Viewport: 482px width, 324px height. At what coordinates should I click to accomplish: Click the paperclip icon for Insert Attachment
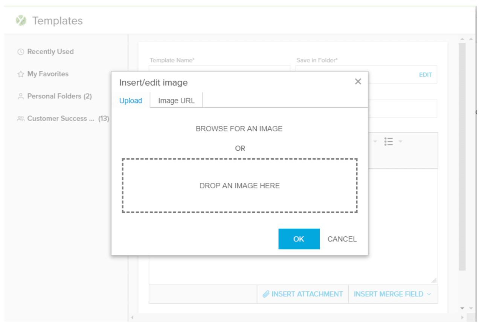pyautogui.click(x=266, y=294)
